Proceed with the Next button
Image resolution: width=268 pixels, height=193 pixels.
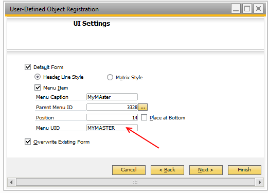[x=206, y=170]
